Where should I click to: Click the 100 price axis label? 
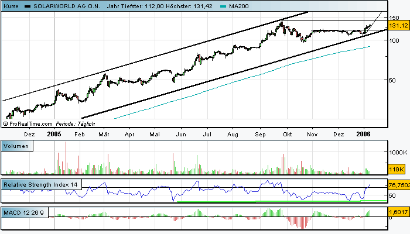coord(394,40)
